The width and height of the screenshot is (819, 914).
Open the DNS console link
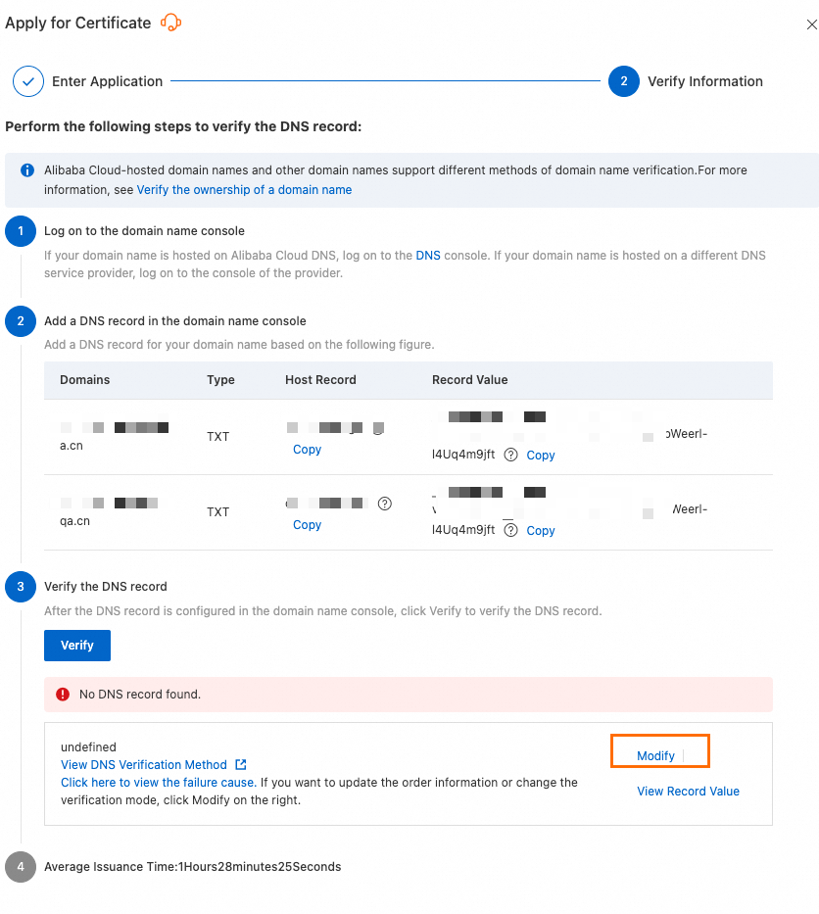tap(428, 255)
